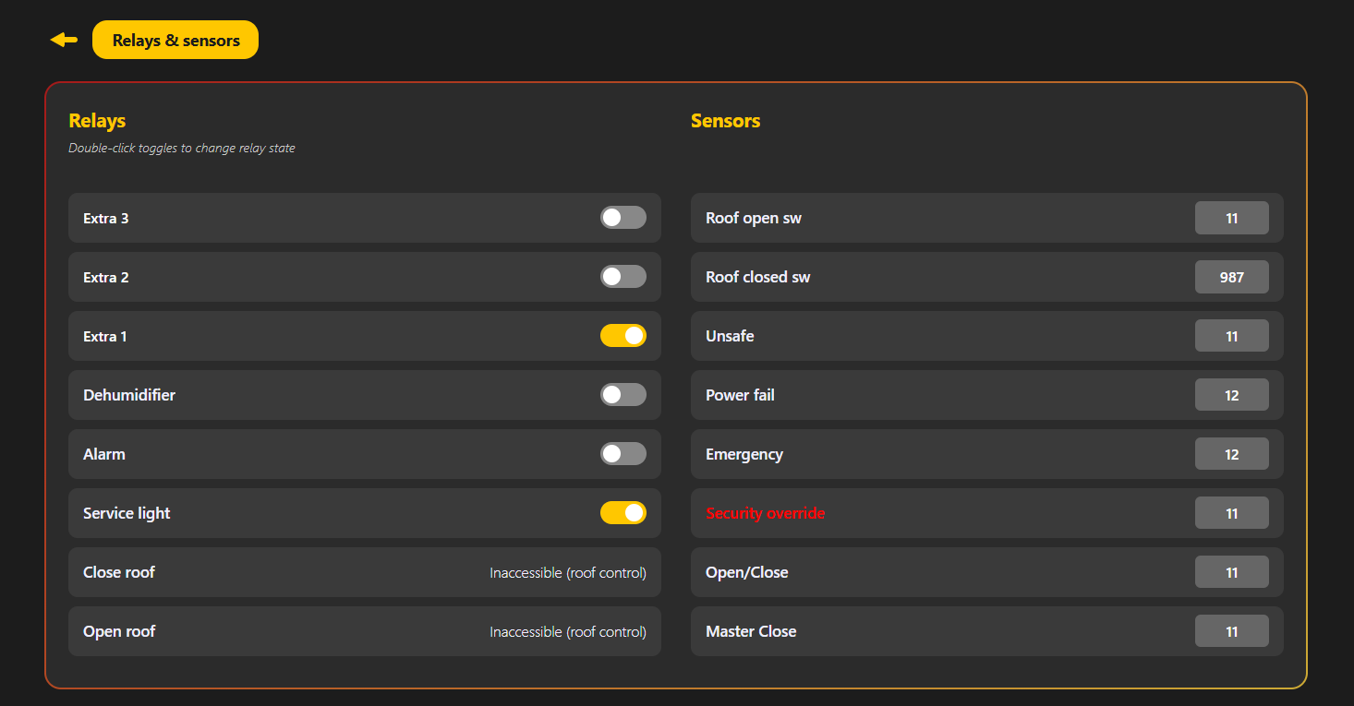The height and width of the screenshot is (706, 1354).
Task: Toggle the Extra 3 relay switch
Action: [x=623, y=218]
